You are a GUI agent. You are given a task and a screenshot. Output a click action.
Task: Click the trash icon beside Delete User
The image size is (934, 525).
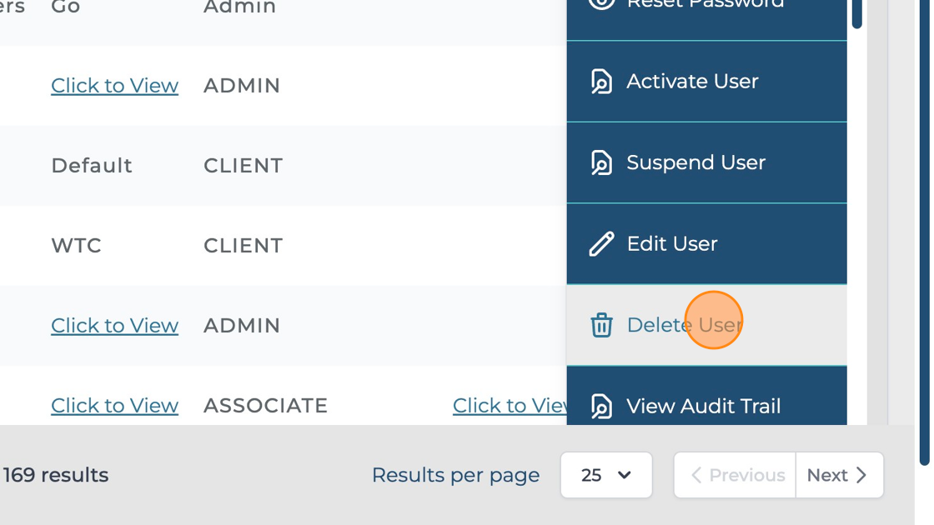coord(601,325)
